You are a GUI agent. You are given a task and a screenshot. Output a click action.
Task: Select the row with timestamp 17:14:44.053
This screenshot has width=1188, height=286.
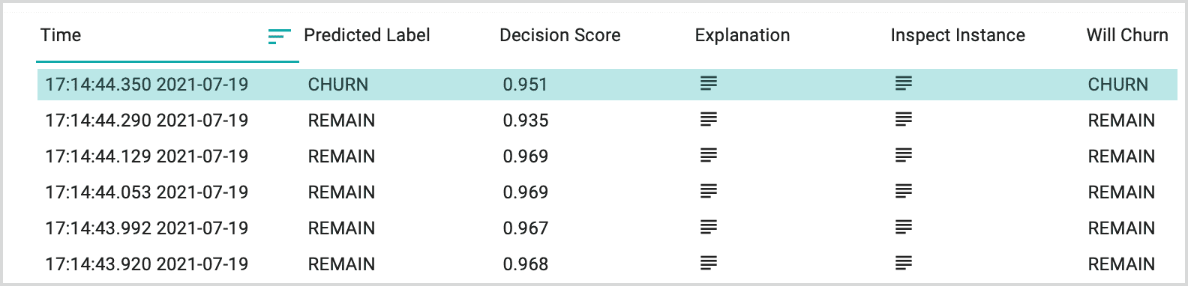coord(607,192)
